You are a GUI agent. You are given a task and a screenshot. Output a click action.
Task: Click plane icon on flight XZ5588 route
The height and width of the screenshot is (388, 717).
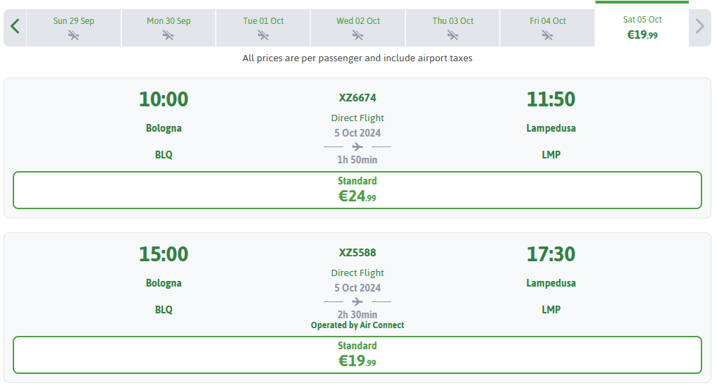click(357, 301)
